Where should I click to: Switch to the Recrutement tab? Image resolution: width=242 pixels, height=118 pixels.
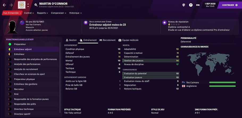point(107,40)
